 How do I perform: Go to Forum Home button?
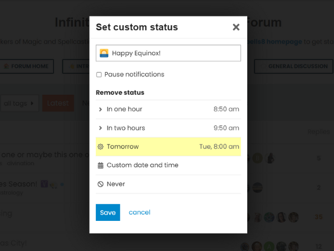(27, 66)
